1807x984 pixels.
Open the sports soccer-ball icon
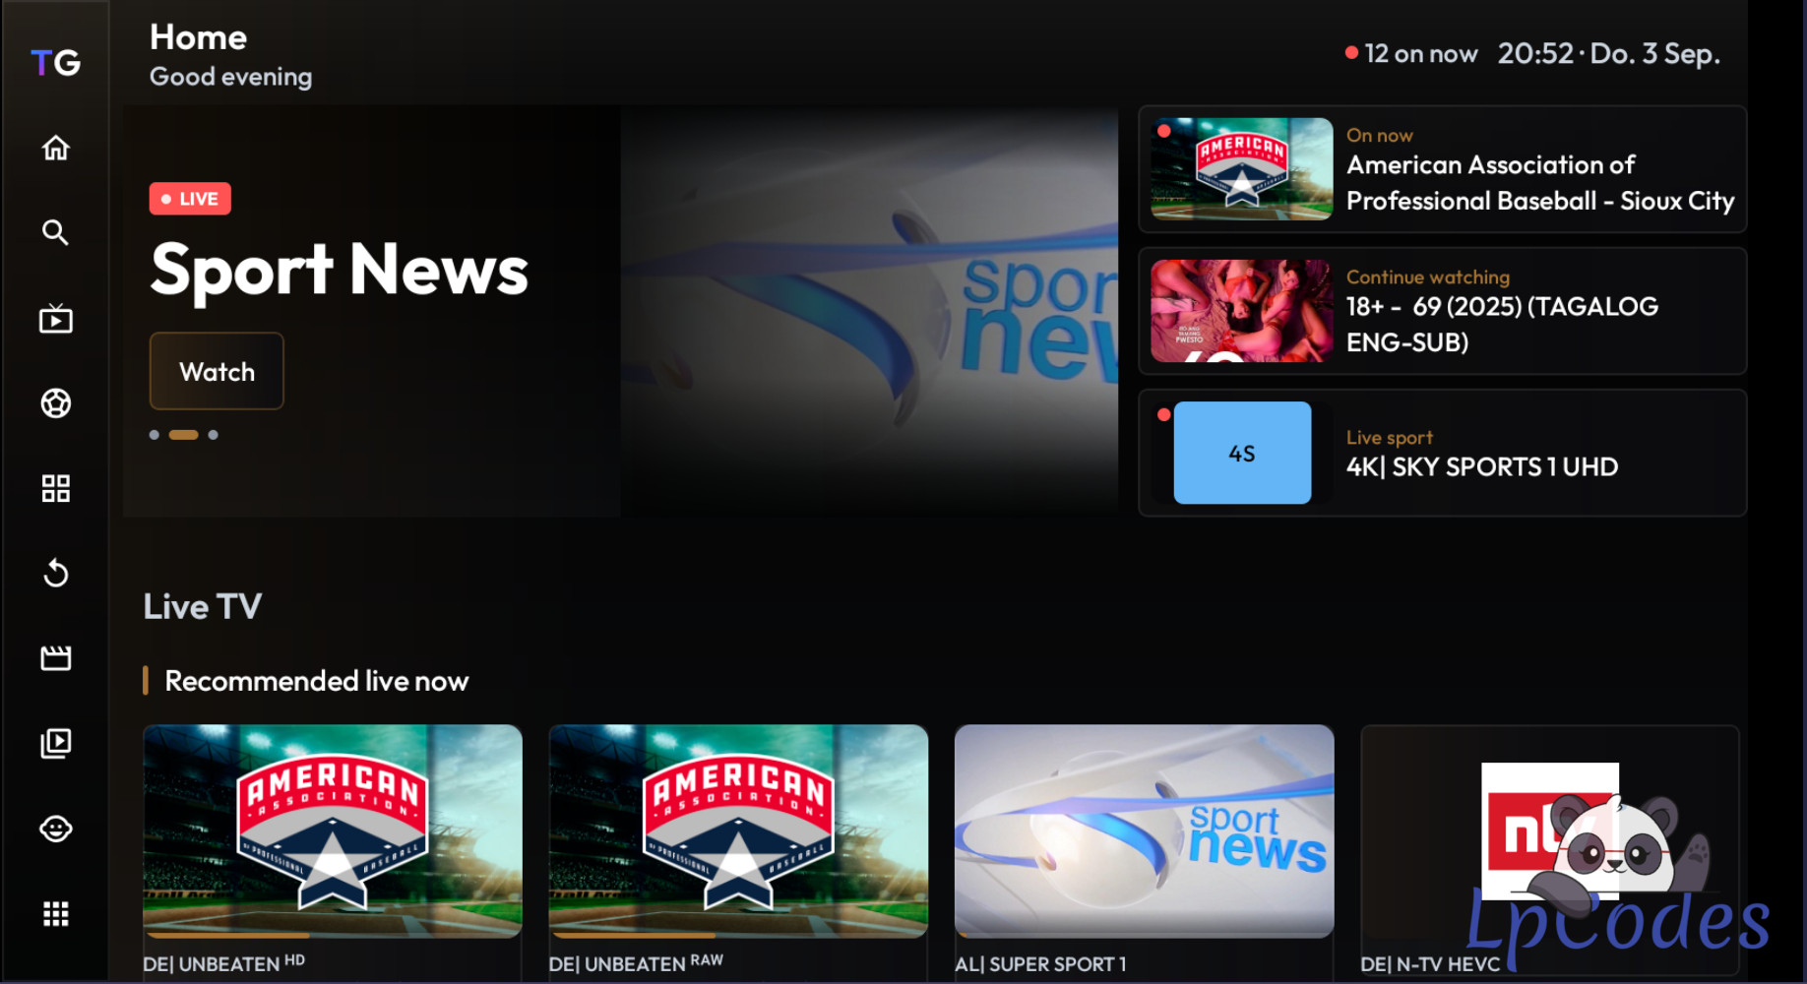(56, 403)
